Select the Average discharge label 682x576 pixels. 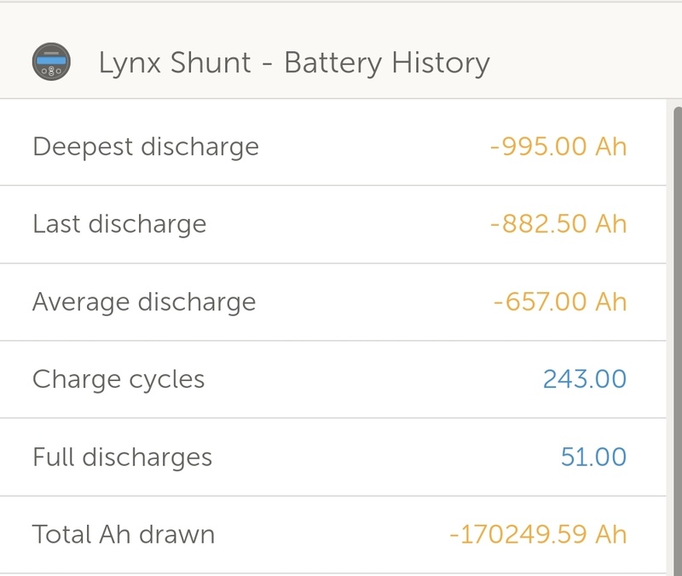144,302
